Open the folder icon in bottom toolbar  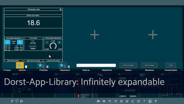click(104, 101)
